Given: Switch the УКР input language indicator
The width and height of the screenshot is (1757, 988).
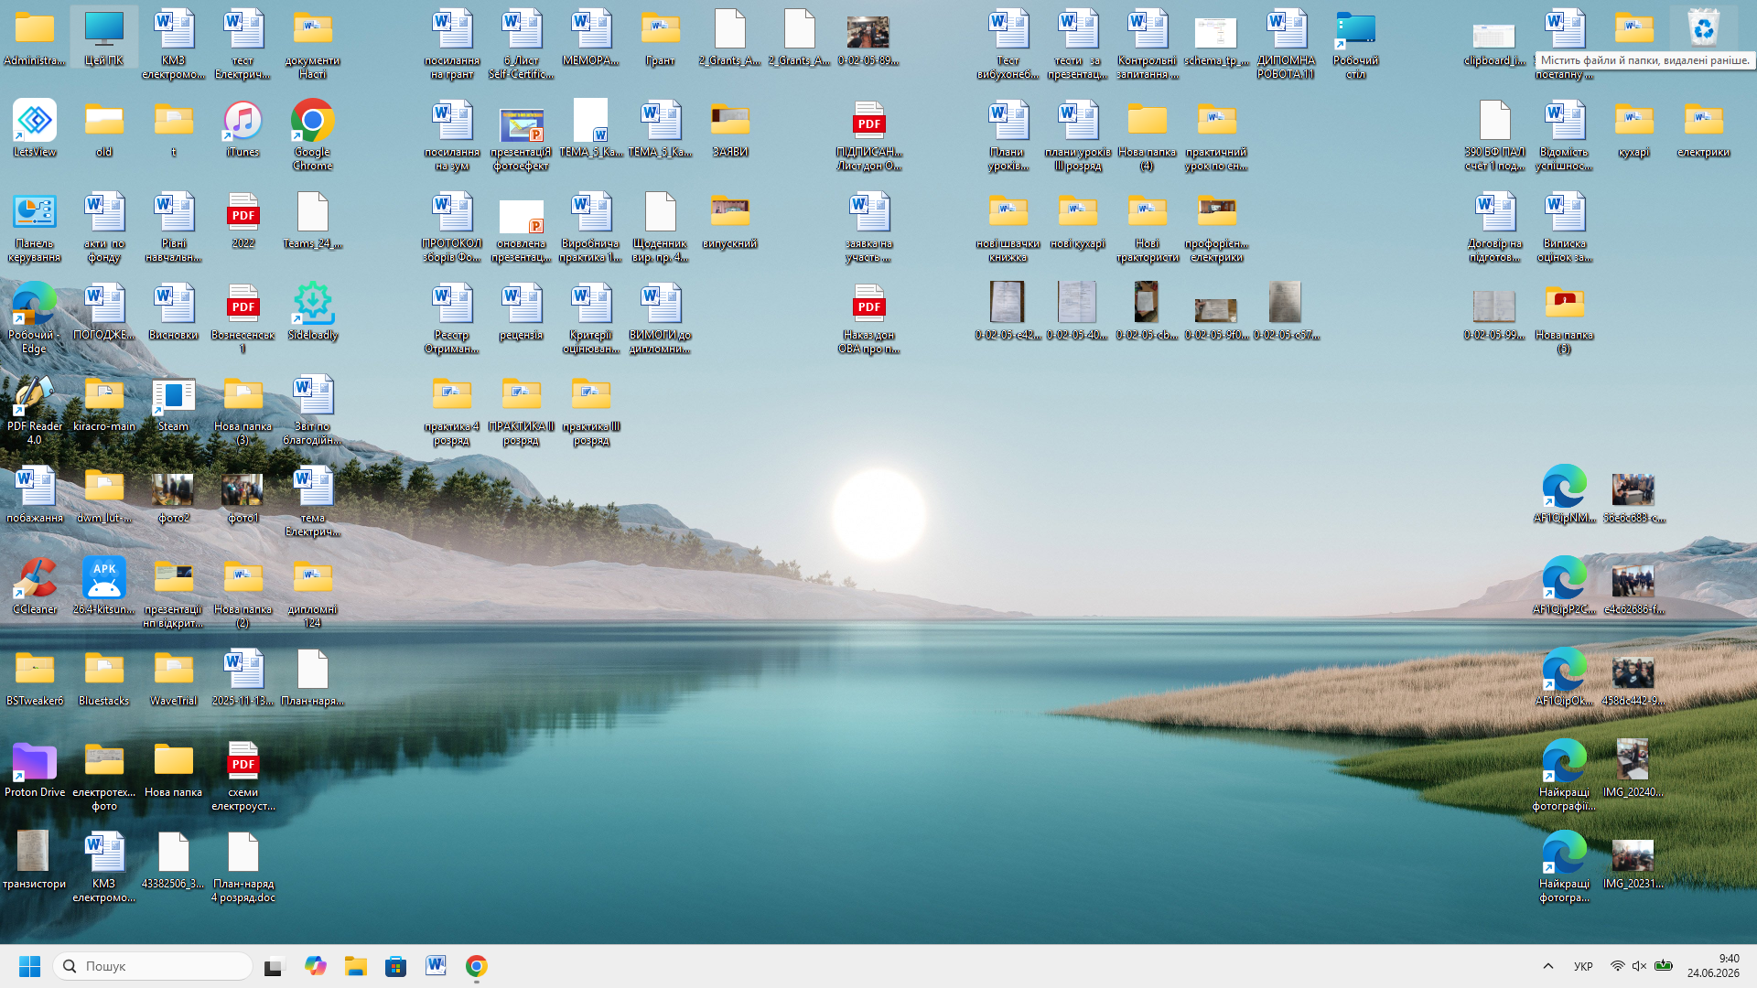Looking at the screenshot, I should pyautogui.click(x=1583, y=966).
